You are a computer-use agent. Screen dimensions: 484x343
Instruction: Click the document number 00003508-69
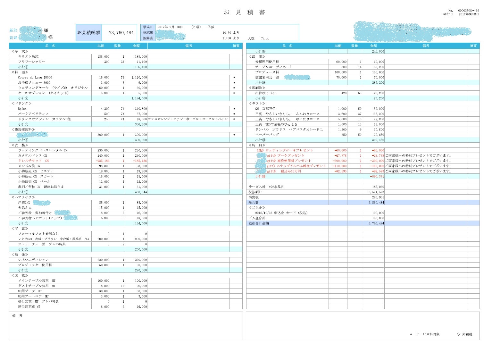pyautogui.click(x=468, y=11)
